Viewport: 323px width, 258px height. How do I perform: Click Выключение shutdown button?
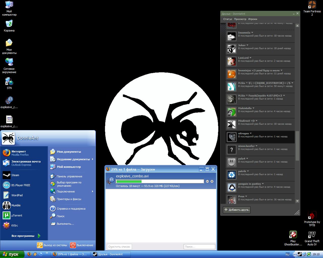pos(82,245)
